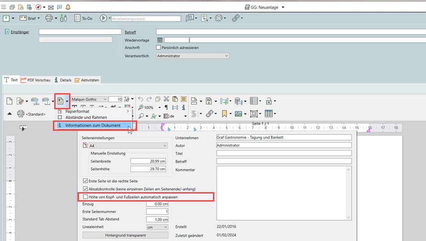The height and width of the screenshot is (241, 426).
Task: Click the printer icon next to Standard
Action: [x=21, y=114]
